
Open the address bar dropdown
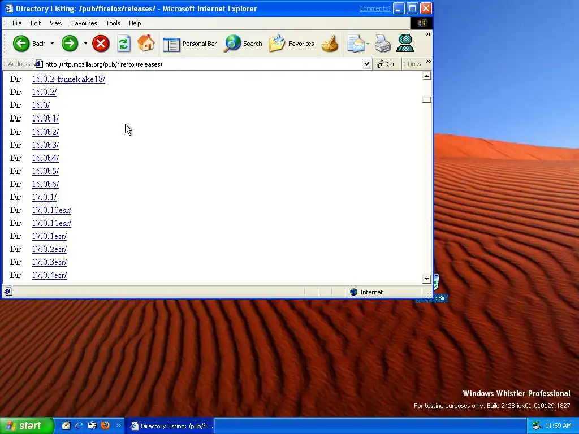pyautogui.click(x=366, y=64)
